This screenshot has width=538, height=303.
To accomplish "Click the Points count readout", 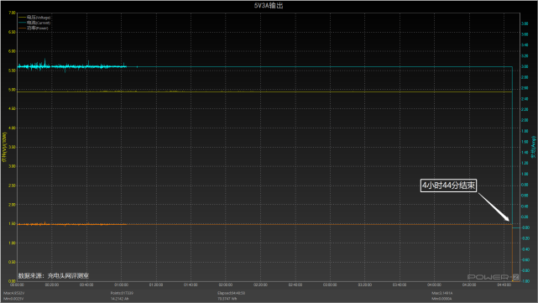I will (x=122, y=293).
